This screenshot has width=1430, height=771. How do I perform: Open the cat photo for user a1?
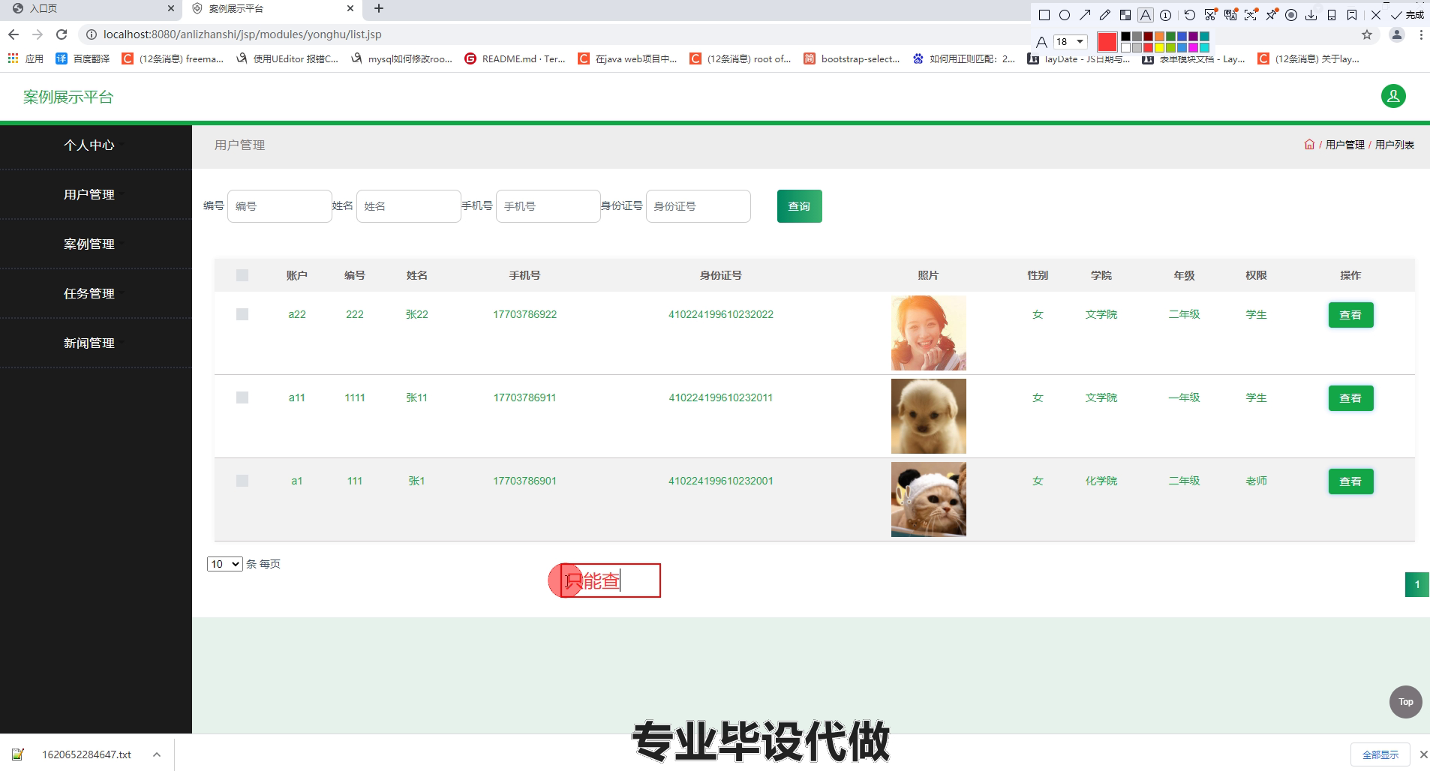(928, 499)
